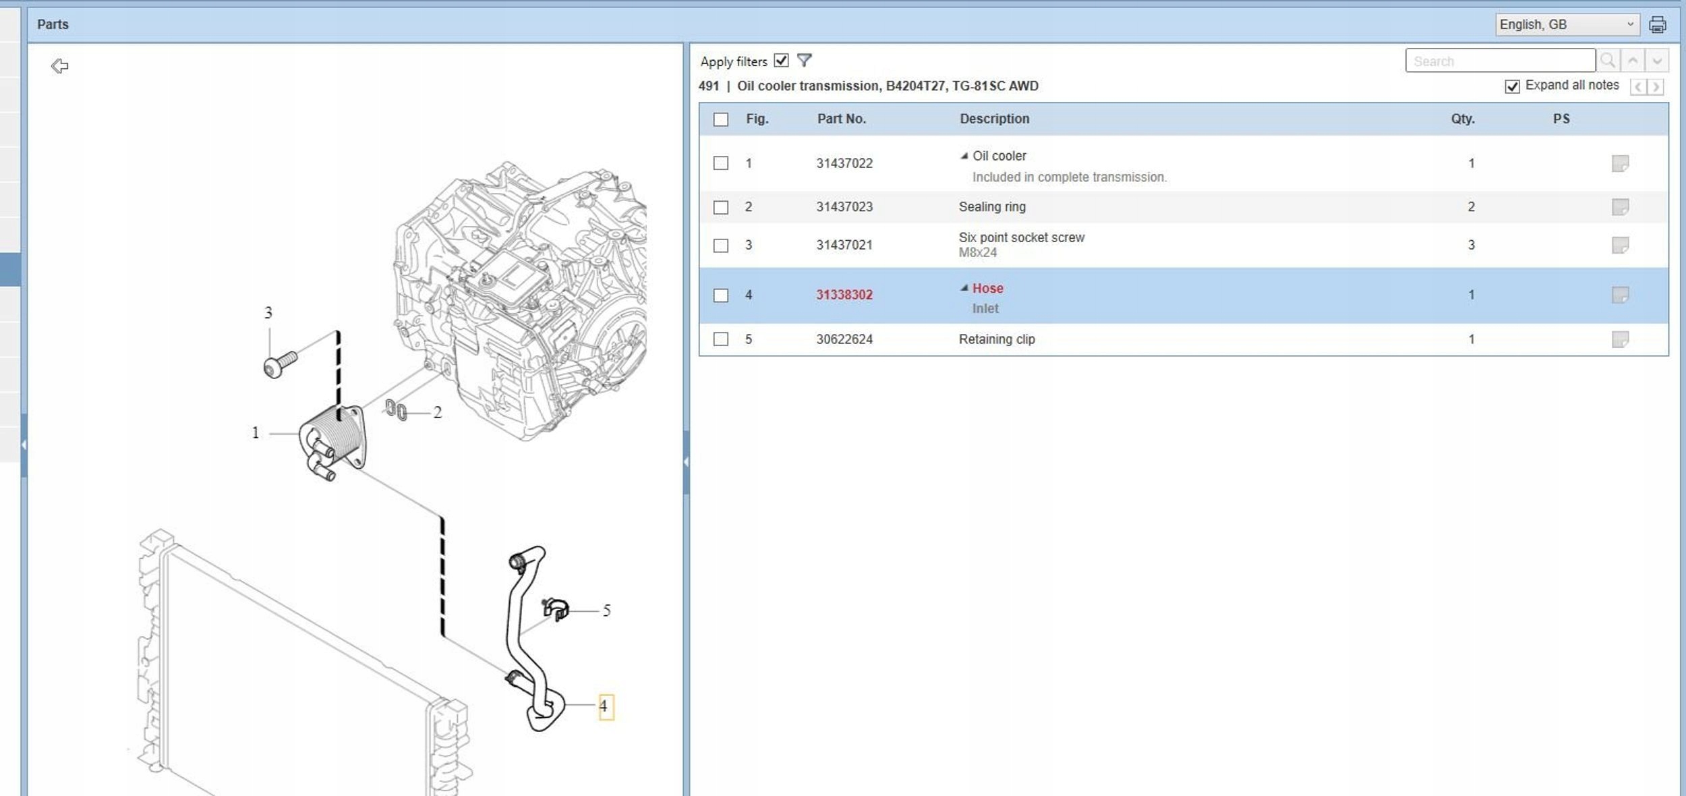Collapse the Hose note triangle
Screen dimensions: 1686x796
click(964, 288)
